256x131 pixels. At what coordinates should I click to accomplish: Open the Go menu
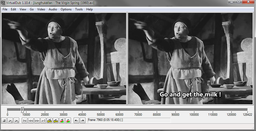point(32,9)
